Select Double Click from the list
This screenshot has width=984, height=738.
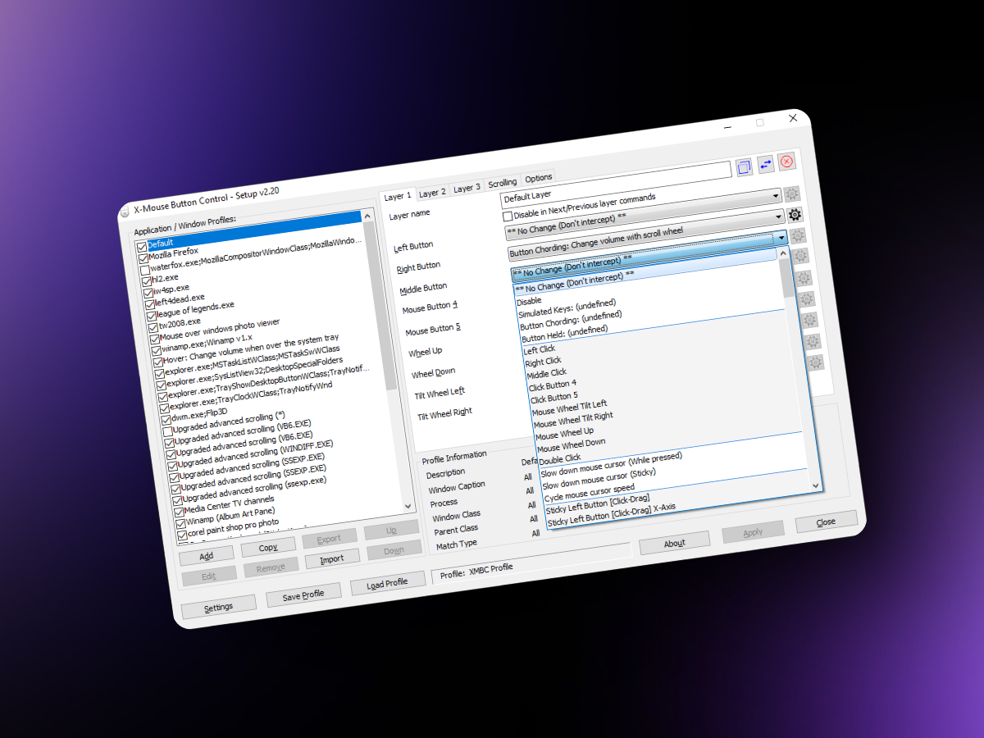click(559, 458)
